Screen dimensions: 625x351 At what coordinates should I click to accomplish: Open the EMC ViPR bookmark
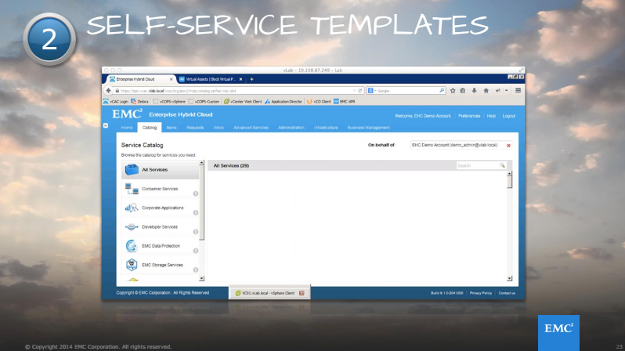pyautogui.click(x=345, y=101)
